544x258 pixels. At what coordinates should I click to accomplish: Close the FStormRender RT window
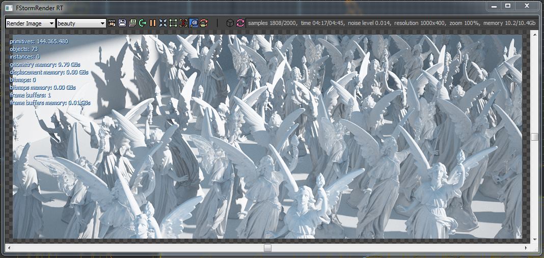(527, 6)
